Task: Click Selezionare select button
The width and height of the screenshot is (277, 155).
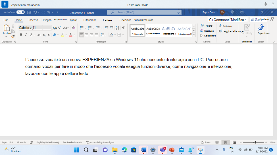Action: click(x=208, y=36)
